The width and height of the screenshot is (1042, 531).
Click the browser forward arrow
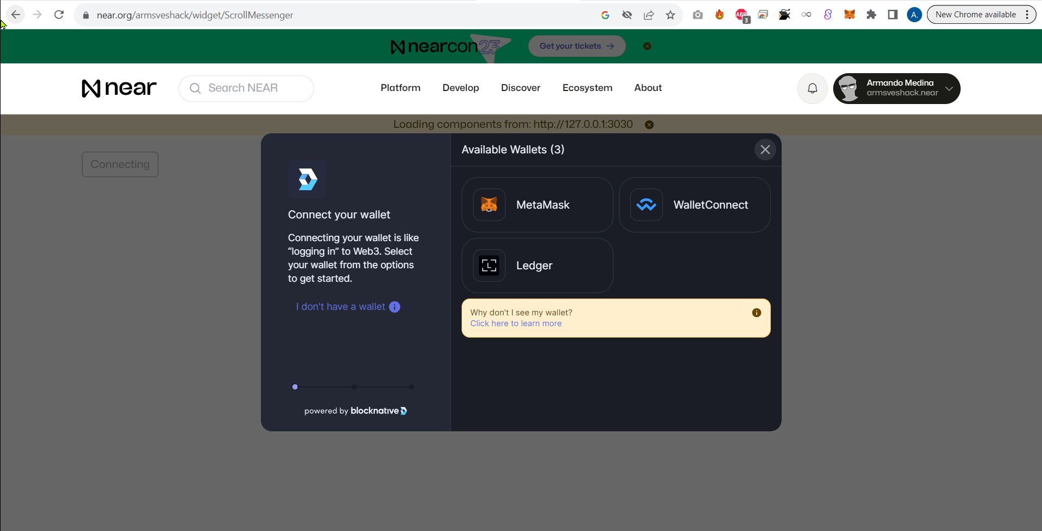[x=37, y=15]
